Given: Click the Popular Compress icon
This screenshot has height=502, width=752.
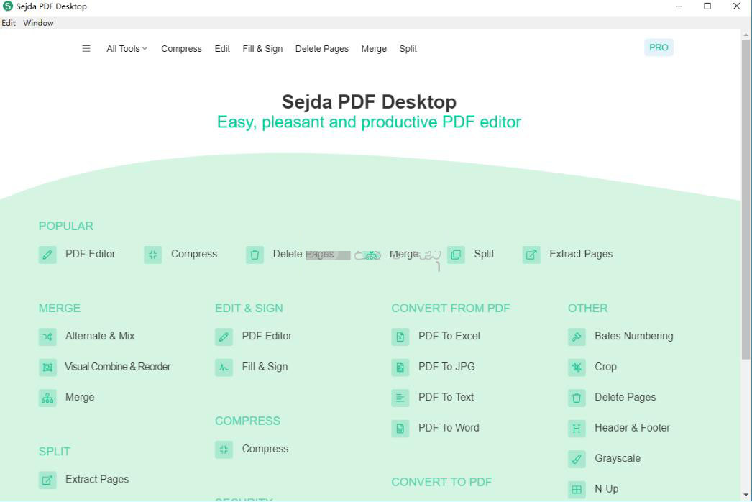Looking at the screenshot, I should coord(153,255).
